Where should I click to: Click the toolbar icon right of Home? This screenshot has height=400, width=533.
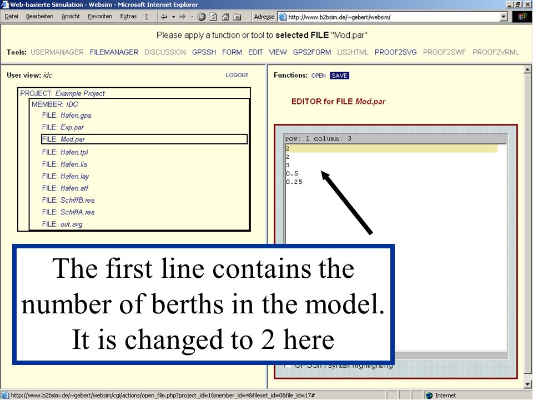coord(237,17)
